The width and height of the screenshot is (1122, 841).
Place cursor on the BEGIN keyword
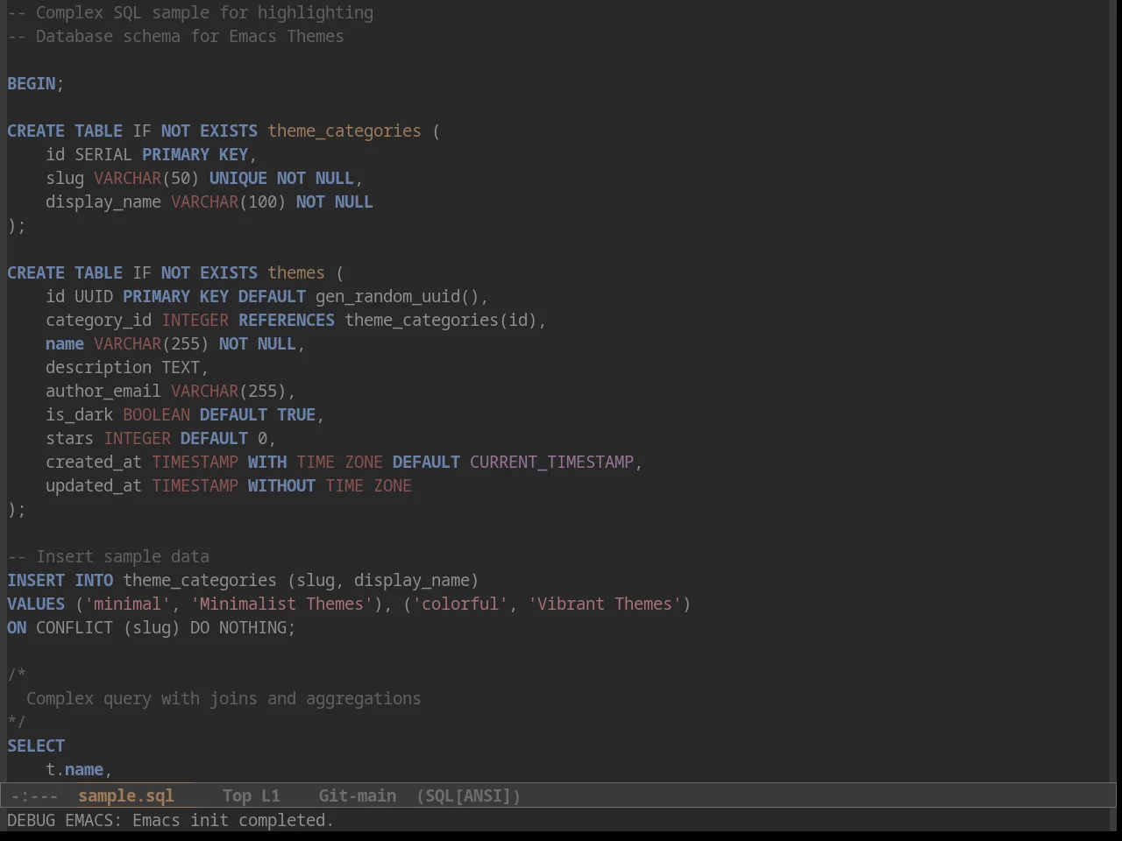click(32, 83)
